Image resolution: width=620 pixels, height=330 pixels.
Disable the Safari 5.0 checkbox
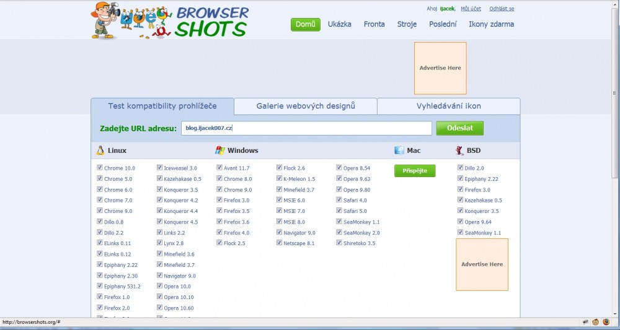pyautogui.click(x=339, y=211)
